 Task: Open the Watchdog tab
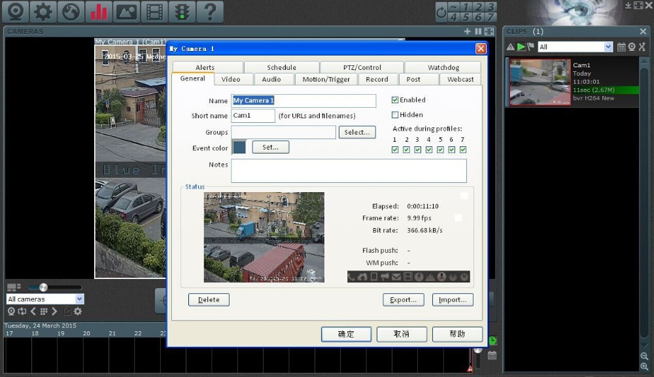coord(443,67)
